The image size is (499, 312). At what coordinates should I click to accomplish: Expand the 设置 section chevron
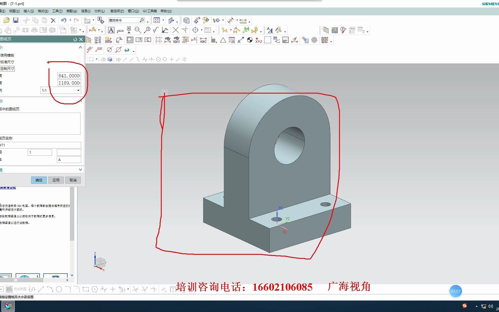(80, 170)
